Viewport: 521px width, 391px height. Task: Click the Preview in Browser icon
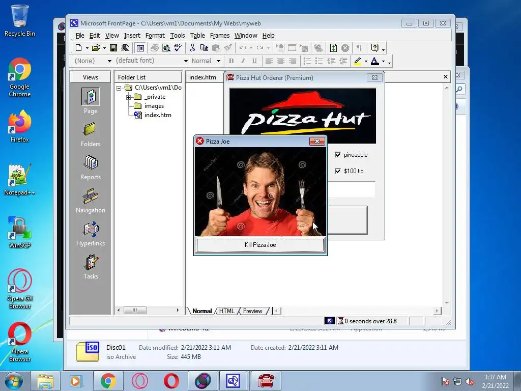point(166,48)
